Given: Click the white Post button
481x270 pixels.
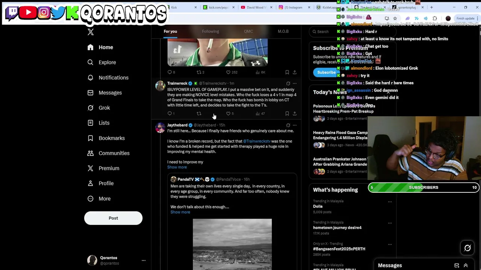Looking at the screenshot, I should (x=113, y=218).
